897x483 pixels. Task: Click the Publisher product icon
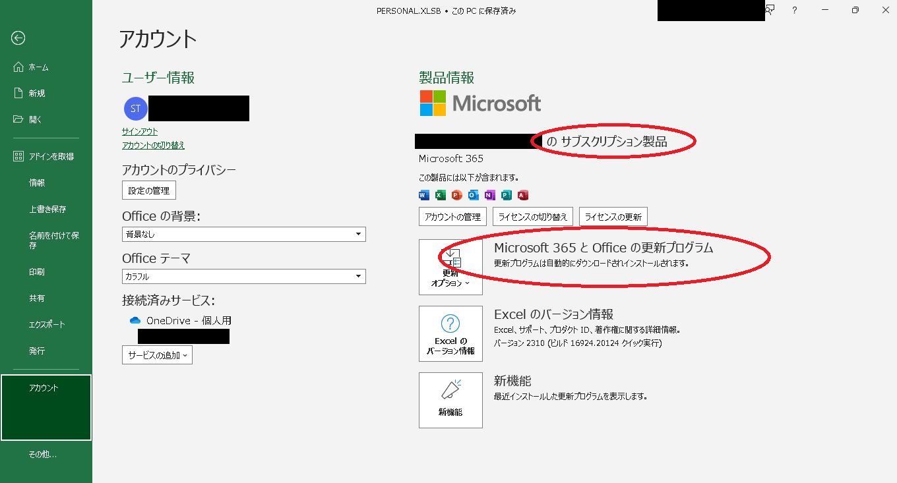(507, 195)
